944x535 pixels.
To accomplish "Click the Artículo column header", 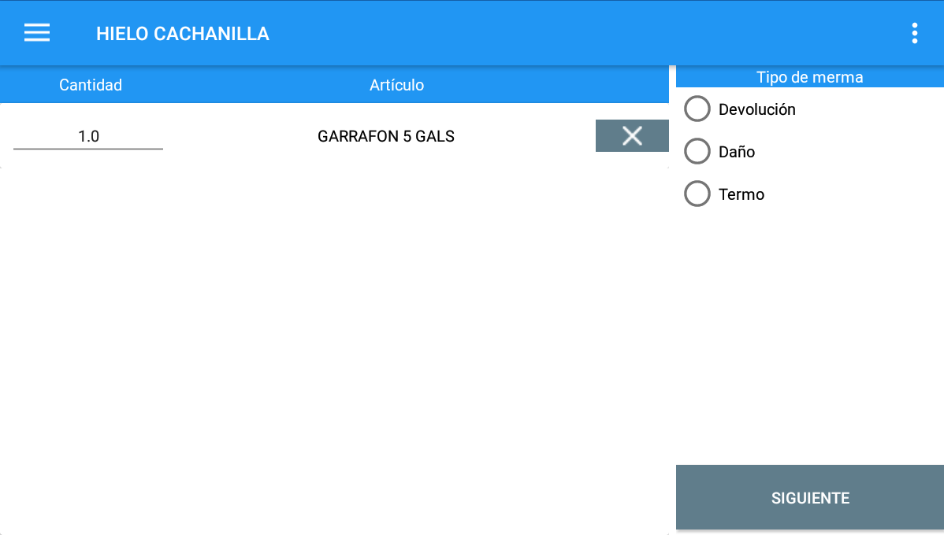I will (x=396, y=85).
